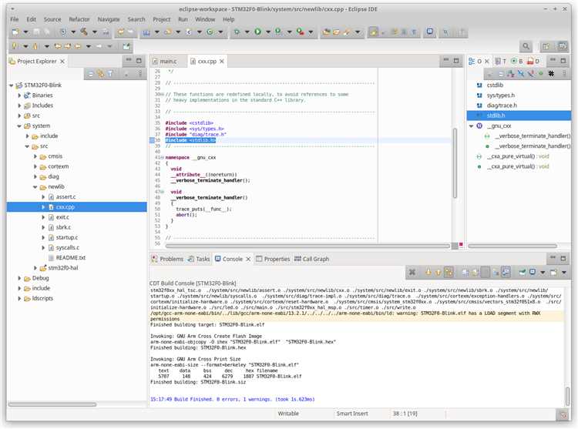Click the Debug bug toolbar icon

point(237,32)
